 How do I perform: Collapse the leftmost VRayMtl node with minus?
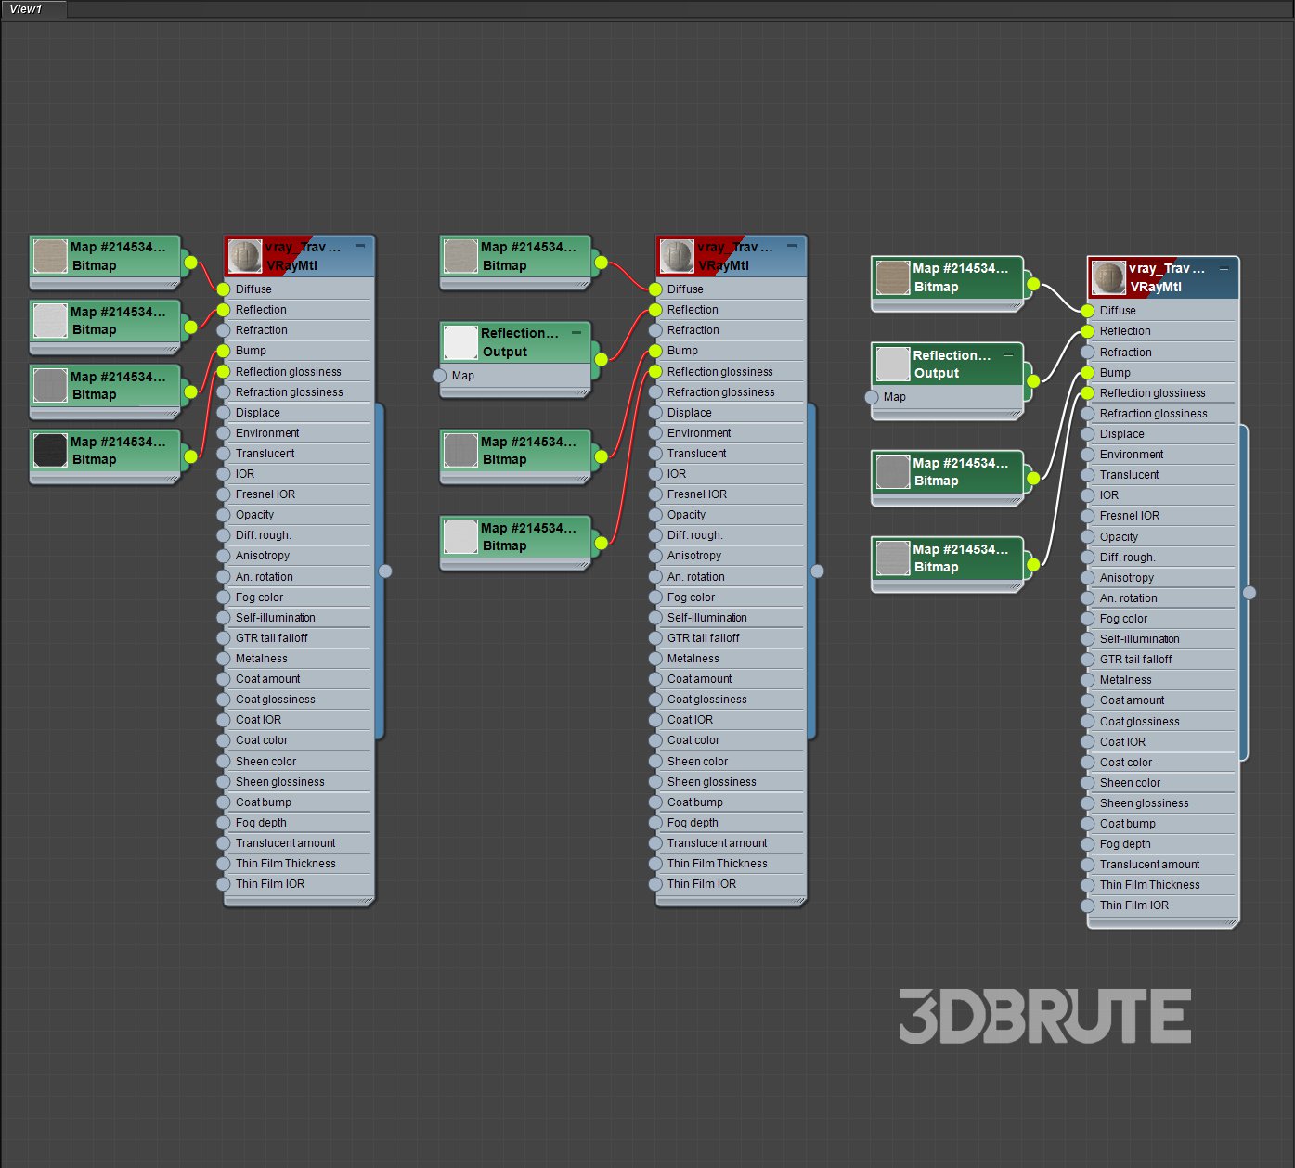tap(360, 246)
